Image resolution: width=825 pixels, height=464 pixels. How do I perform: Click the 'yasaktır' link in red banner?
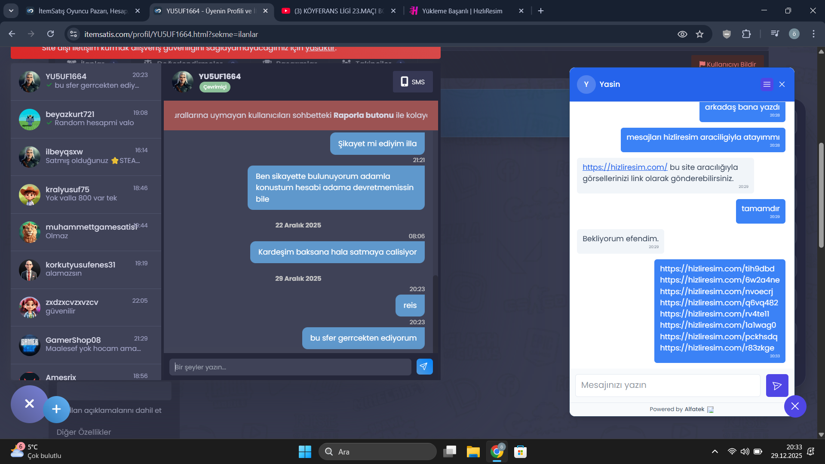tap(320, 48)
